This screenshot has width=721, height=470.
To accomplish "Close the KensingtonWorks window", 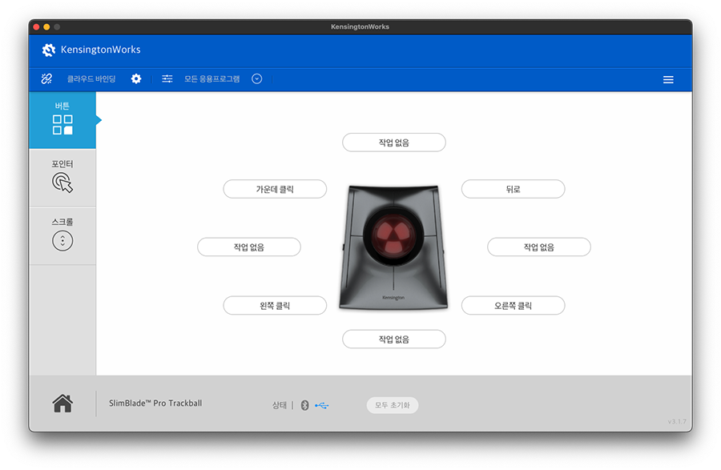I will (36, 27).
